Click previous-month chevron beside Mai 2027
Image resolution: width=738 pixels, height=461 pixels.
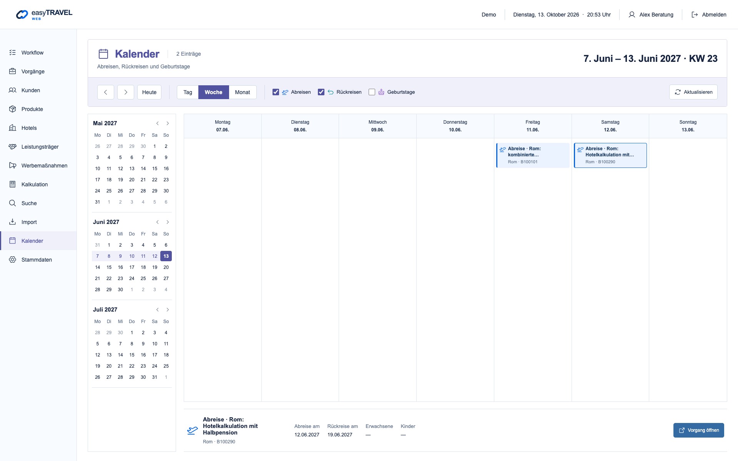tap(158, 123)
